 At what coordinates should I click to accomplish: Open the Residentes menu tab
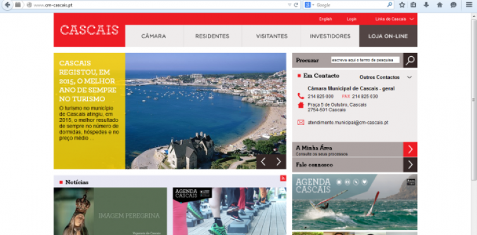pos(212,36)
